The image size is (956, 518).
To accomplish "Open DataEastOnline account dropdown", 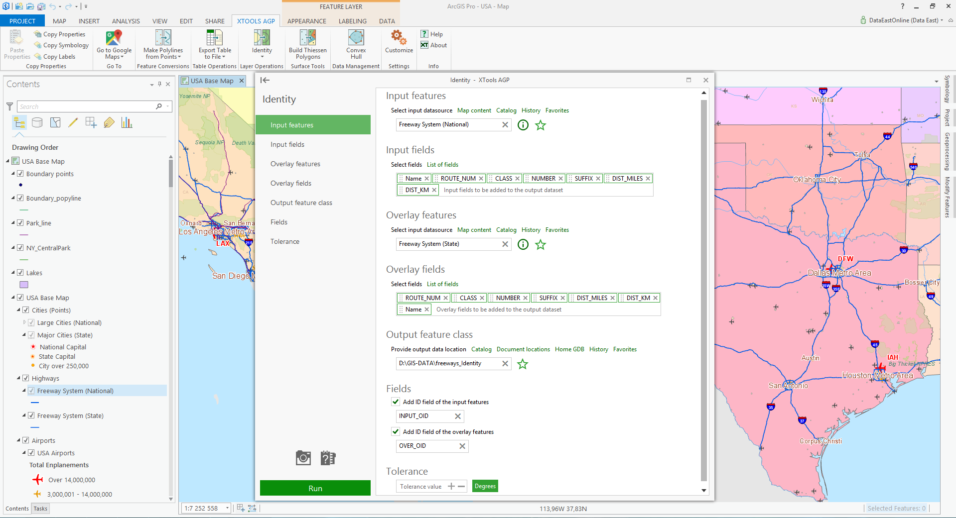I will tap(942, 20).
